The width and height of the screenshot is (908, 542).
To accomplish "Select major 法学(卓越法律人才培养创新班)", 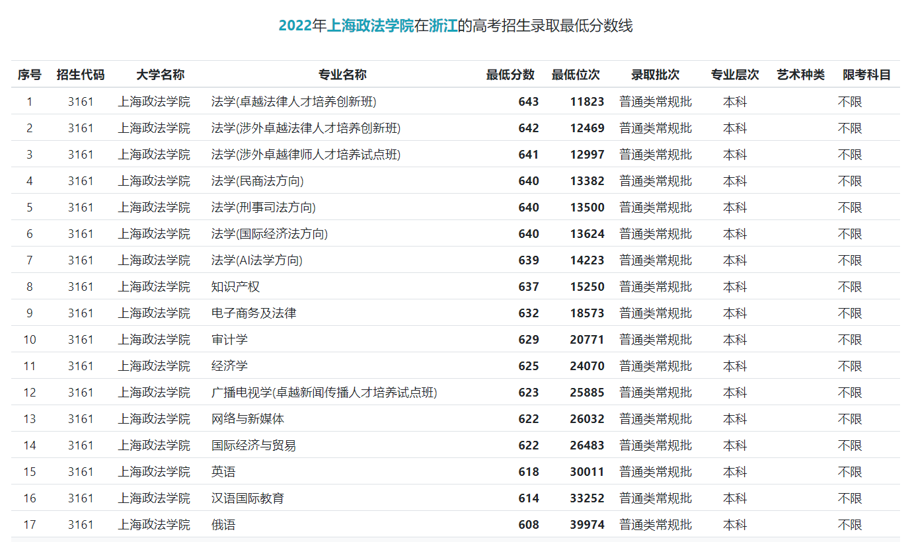I will click(294, 102).
